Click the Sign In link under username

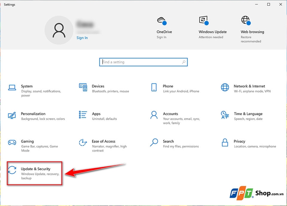pyautogui.click(x=82, y=38)
